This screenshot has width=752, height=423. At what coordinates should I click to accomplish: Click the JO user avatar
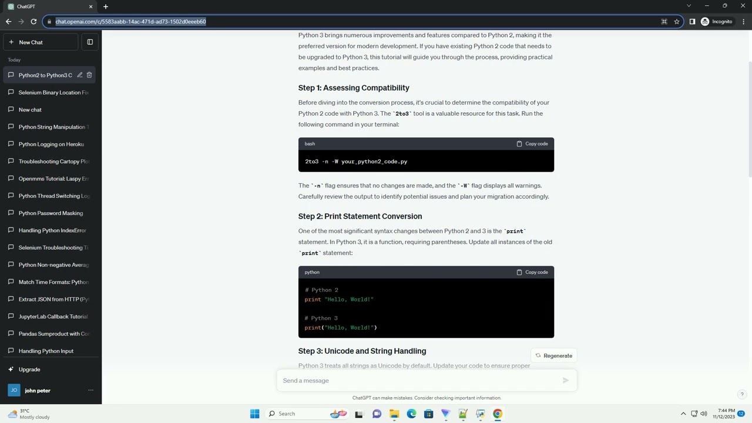coord(14,390)
